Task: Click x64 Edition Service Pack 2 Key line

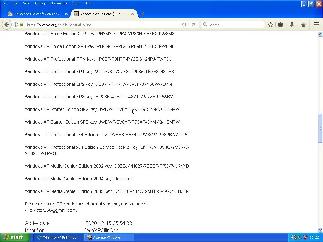Action: [107, 150]
